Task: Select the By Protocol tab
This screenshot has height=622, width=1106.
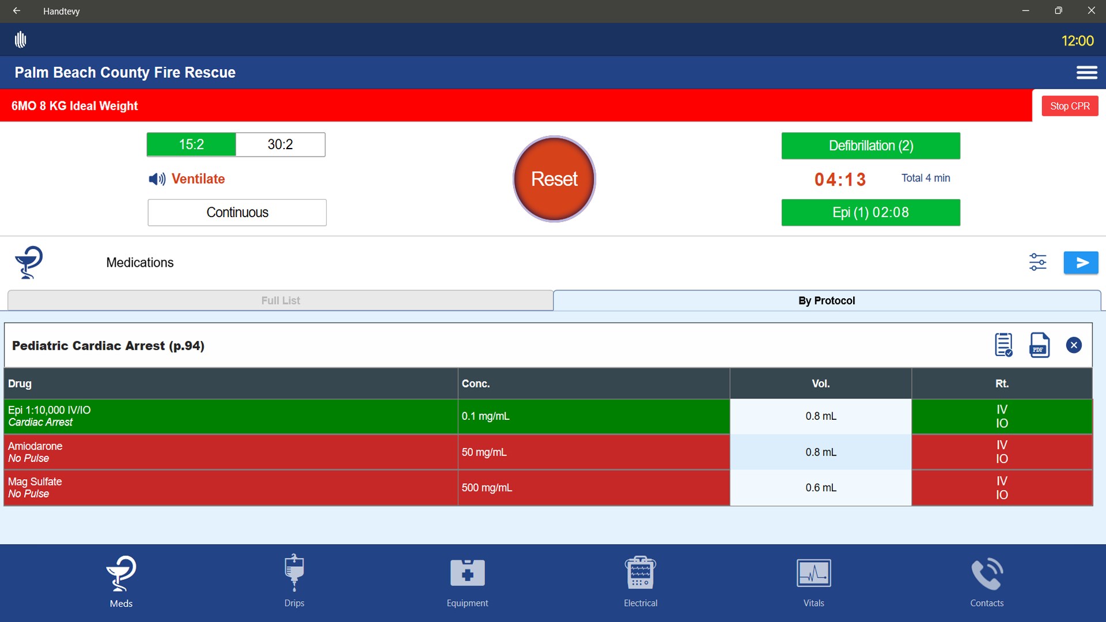Action: tap(826, 301)
